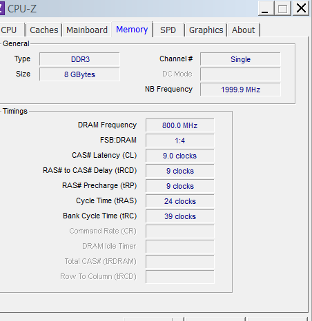Click the General group heading
Image resolution: width=312 pixels, height=321 pixels.
click(16, 43)
